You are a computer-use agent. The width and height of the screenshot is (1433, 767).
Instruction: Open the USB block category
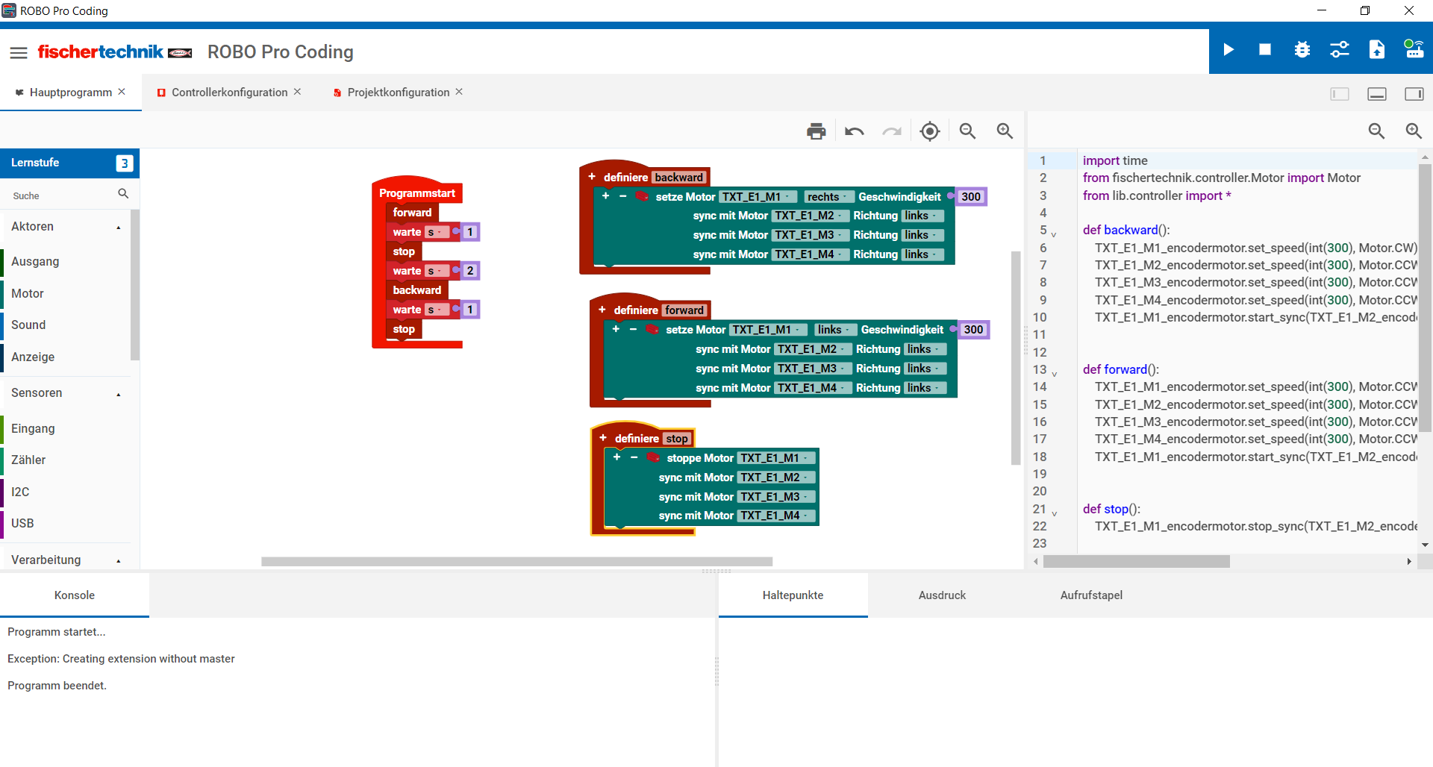click(x=65, y=524)
